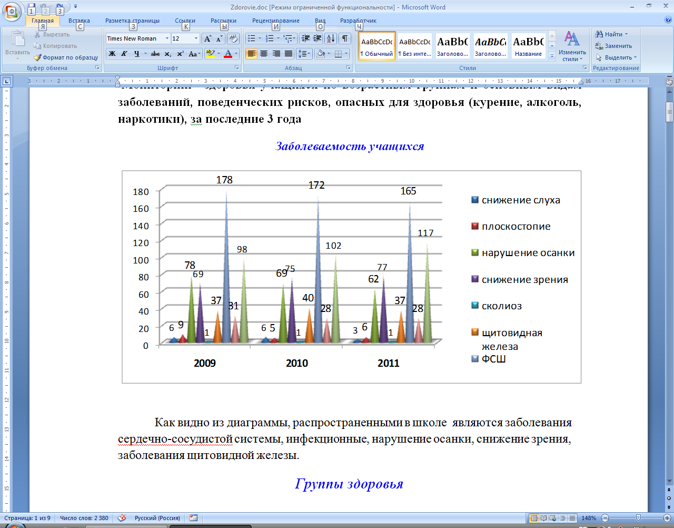
Task: Open select browse object button
Action: [x=669, y=498]
